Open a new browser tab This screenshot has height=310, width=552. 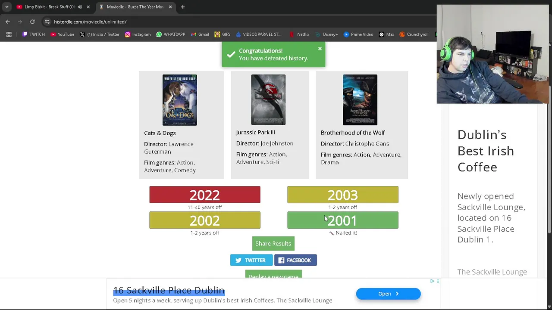183,7
